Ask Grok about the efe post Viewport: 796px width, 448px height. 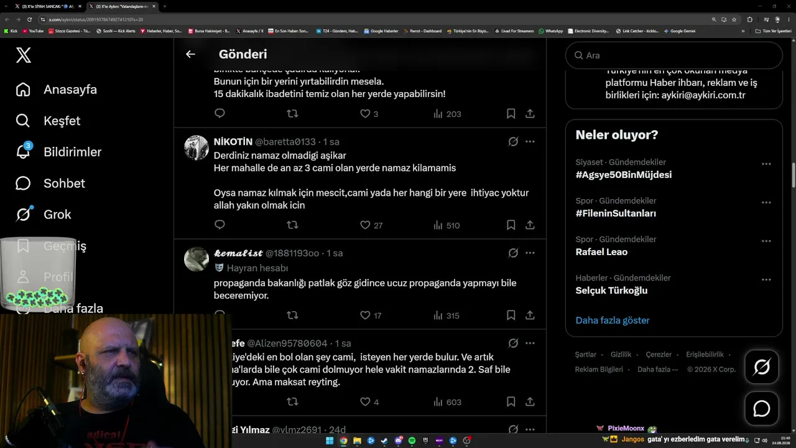coord(513,343)
